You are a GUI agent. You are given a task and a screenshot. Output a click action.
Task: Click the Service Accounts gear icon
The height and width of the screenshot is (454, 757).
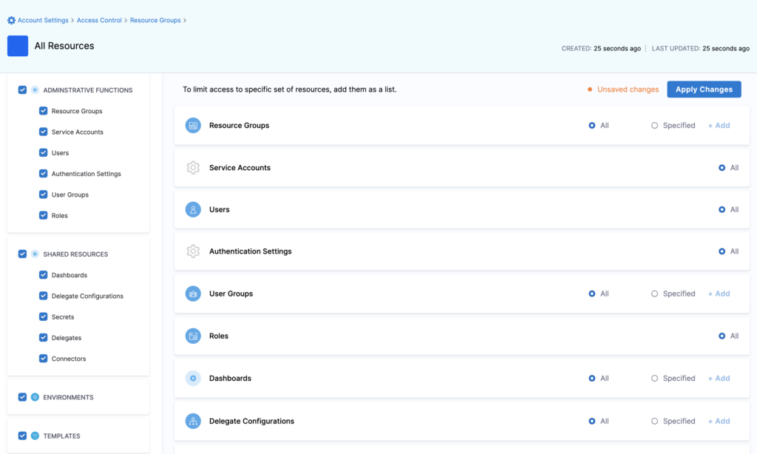(193, 167)
